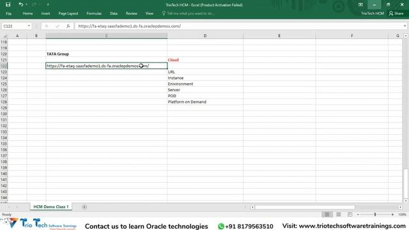The width and height of the screenshot is (409, 230).
Task: Click the Platform on Demand cell
Action: 205,102
